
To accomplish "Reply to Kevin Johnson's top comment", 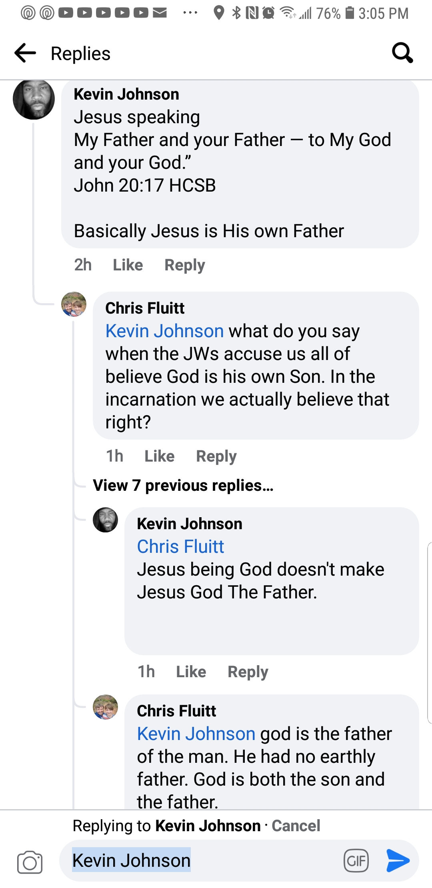I will [x=184, y=265].
